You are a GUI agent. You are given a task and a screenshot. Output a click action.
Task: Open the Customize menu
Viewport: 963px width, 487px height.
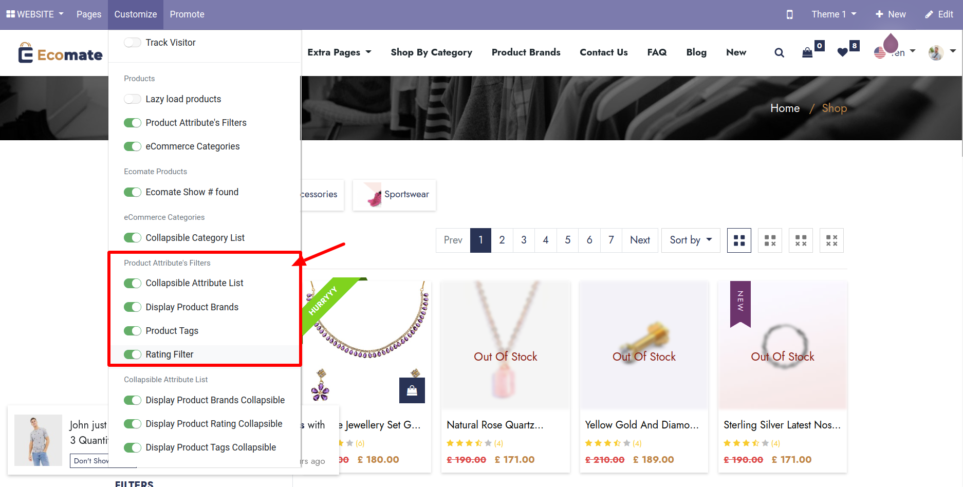[x=136, y=14]
